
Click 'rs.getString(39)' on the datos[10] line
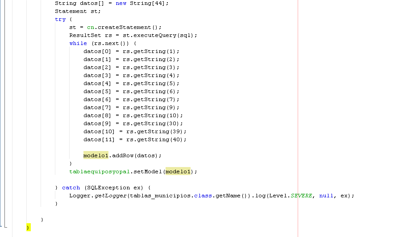[x=156, y=131]
